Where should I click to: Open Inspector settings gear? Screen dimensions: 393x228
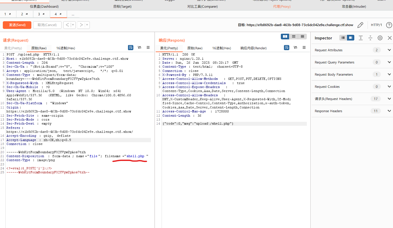tap(380, 38)
